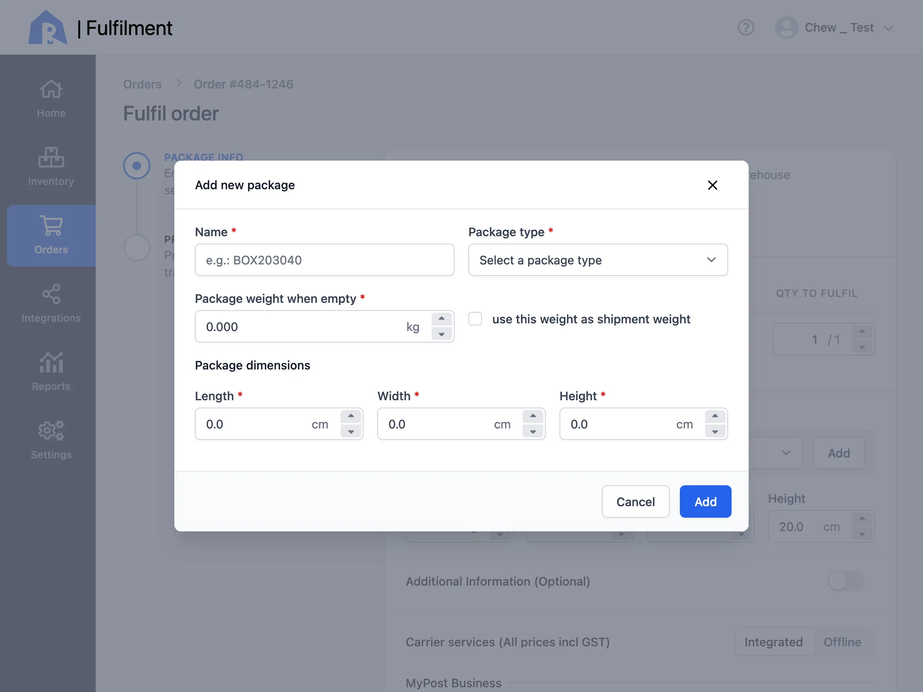The height and width of the screenshot is (692, 923).
Task: Switch to the Offline carrier tab
Action: pos(842,642)
